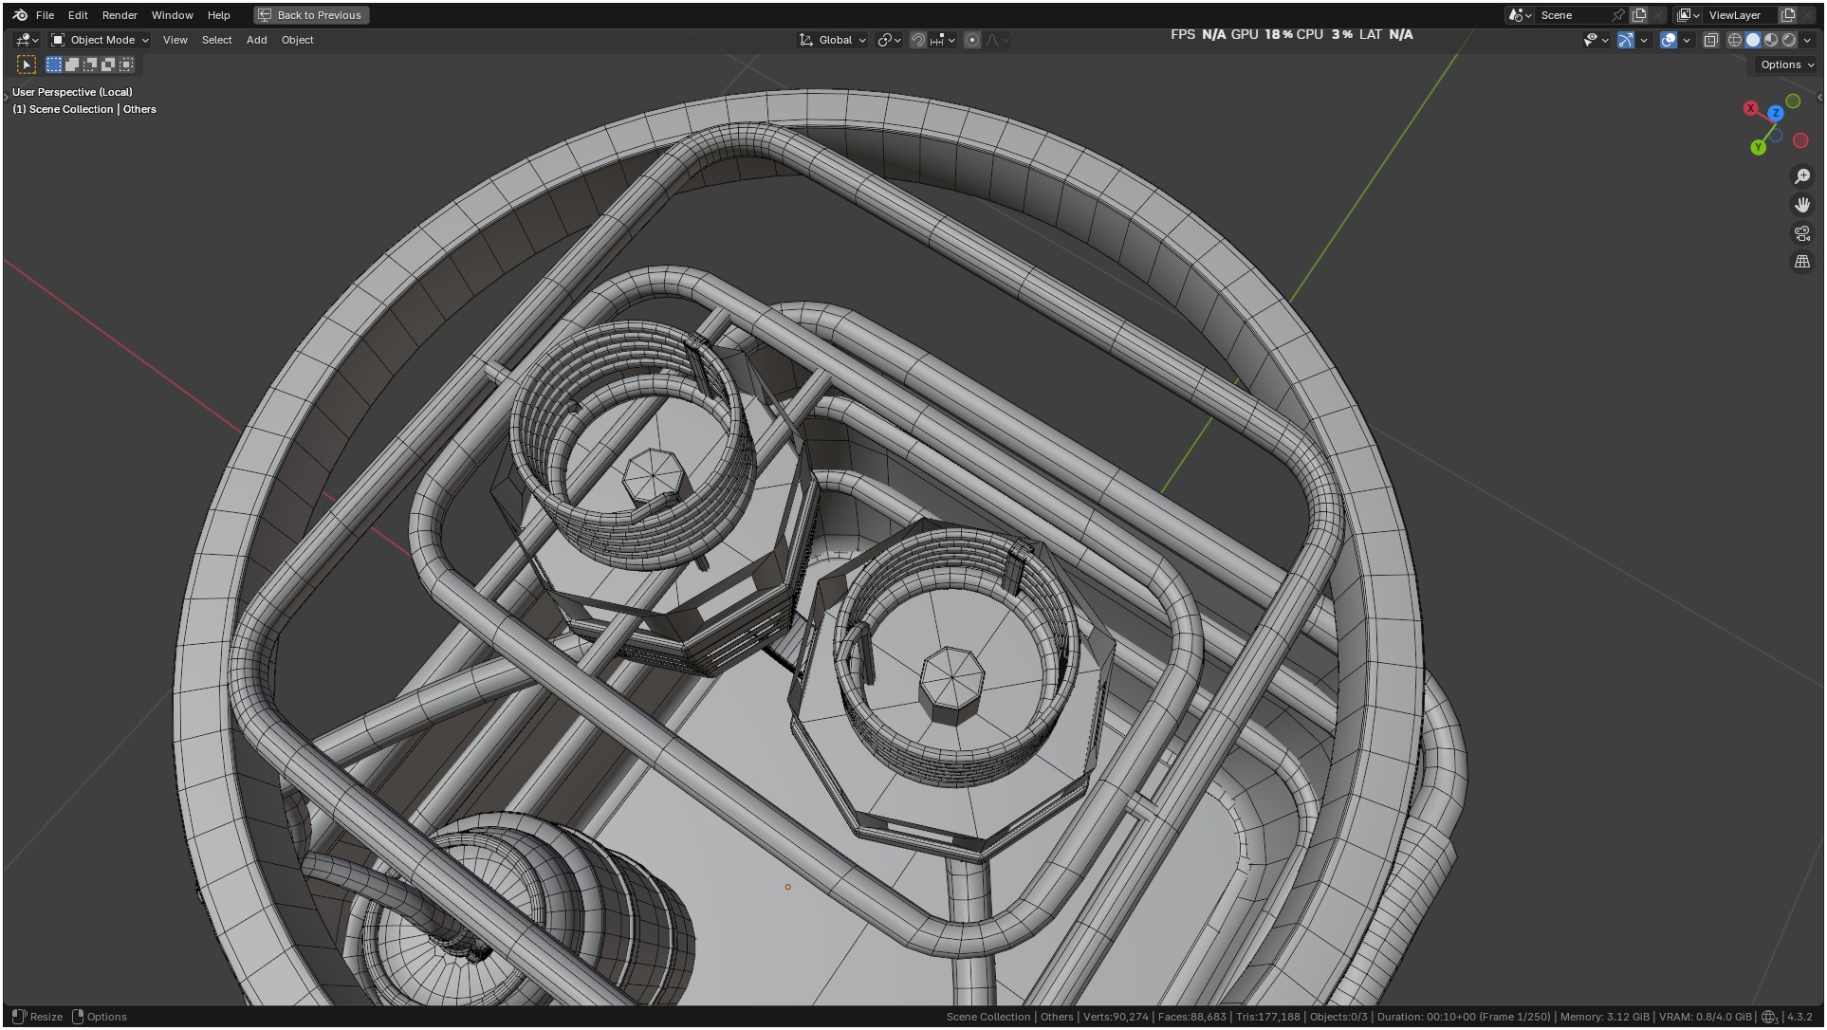1827x1030 pixels.
Task: Open the snapping options dropdown
Action: (x=943, y=40)
